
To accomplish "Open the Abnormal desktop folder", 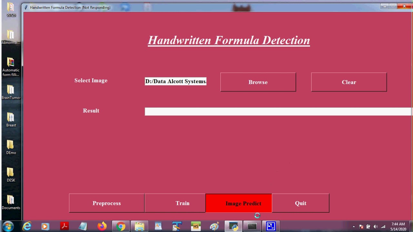I will tap(11, 37).
